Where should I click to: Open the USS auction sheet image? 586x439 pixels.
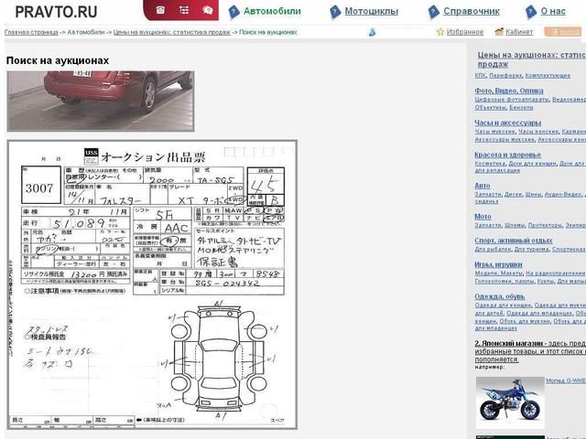[153, 284]
